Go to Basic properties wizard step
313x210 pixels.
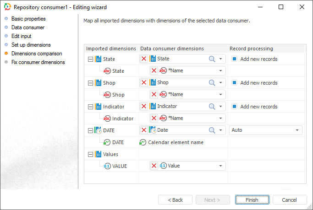point(28,19)
